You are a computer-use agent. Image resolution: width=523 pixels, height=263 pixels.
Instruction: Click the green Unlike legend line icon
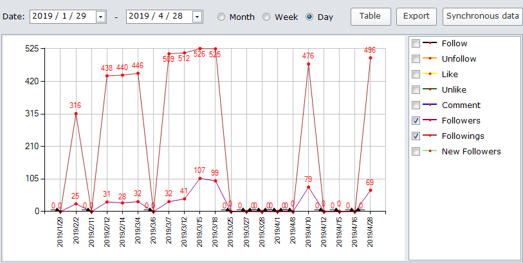(x=430, y=90)
